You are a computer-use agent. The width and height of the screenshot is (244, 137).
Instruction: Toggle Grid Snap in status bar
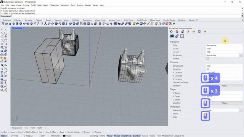click(94, 136)
